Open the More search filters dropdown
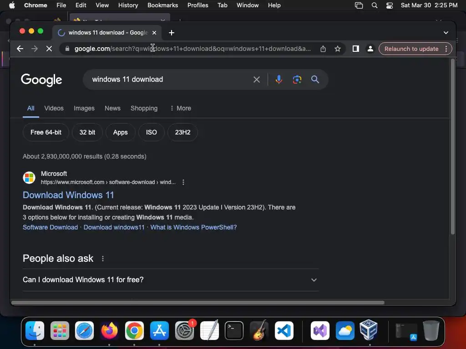The image size is (466, 349). (180, 108)
